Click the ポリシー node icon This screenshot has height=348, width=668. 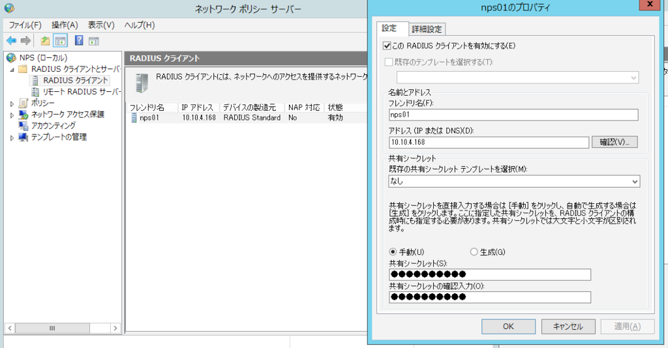23,103
